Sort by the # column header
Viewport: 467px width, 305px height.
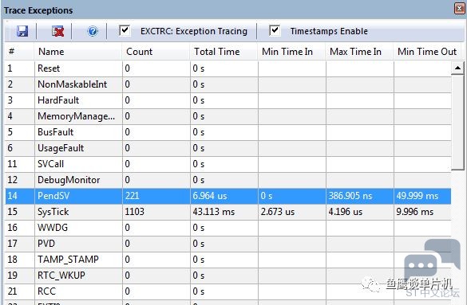pos(19,52)
